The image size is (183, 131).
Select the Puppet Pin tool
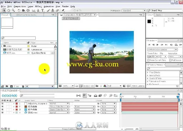[x=63, y=10]
